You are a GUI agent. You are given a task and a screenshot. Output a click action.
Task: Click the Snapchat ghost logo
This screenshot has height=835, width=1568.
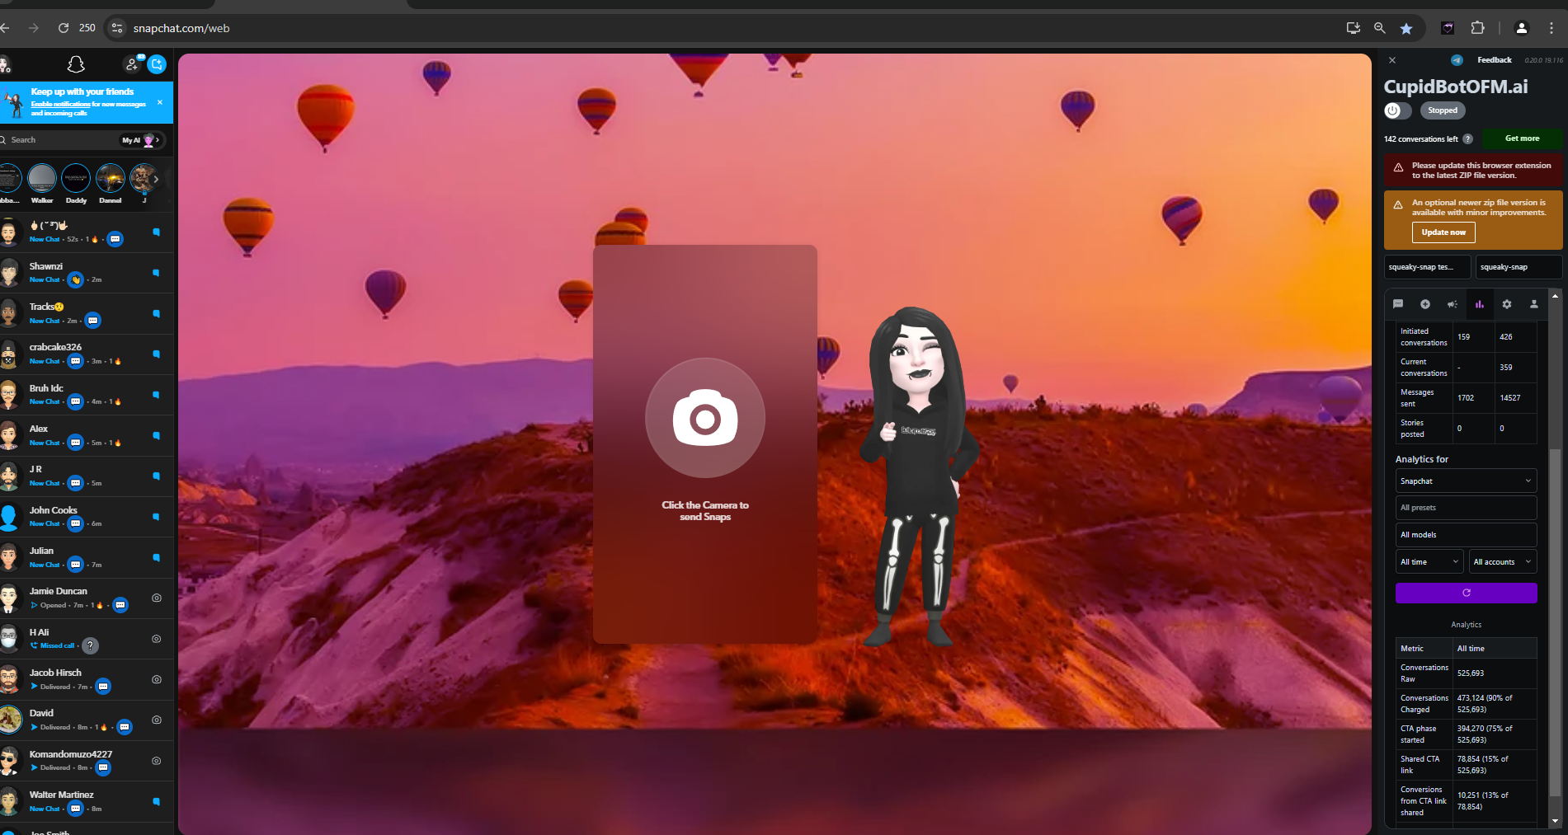76,64
